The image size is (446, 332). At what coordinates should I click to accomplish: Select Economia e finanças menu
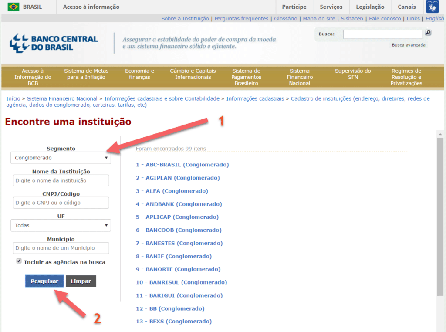[x=139, y=74]
